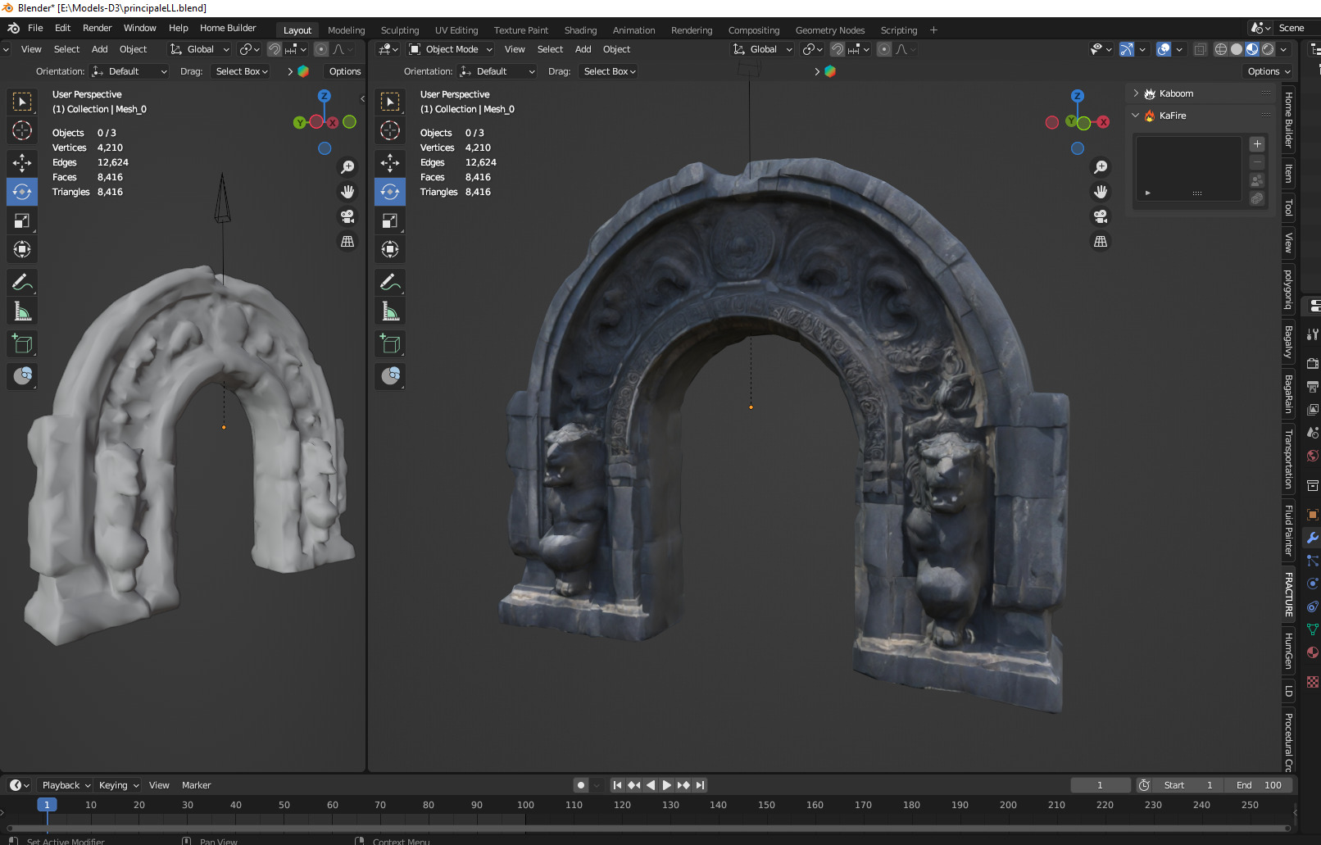Open Drag Select Box dropdown in right viewport
1321x845 pixels.
[610, 71]
